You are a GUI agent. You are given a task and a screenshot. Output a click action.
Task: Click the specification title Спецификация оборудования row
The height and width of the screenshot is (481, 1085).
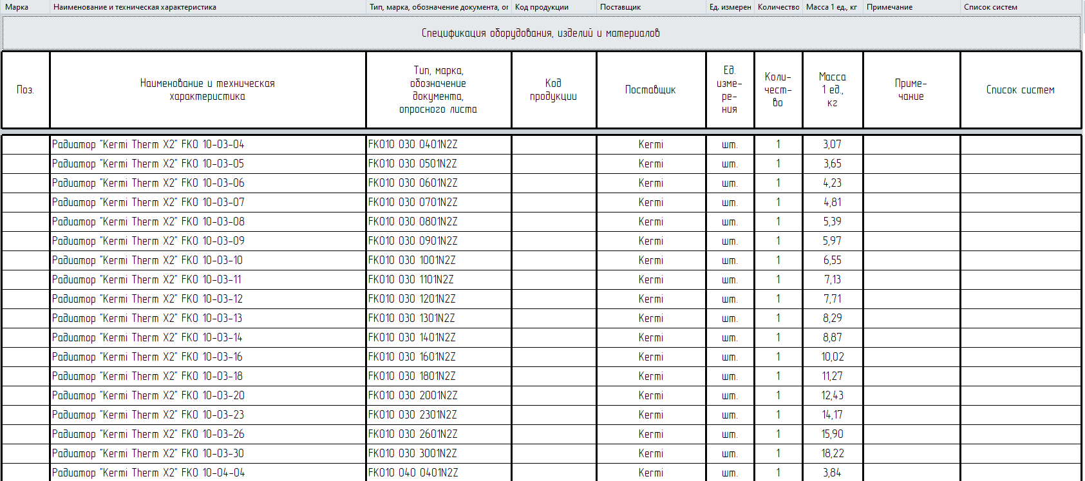(541, 33)
